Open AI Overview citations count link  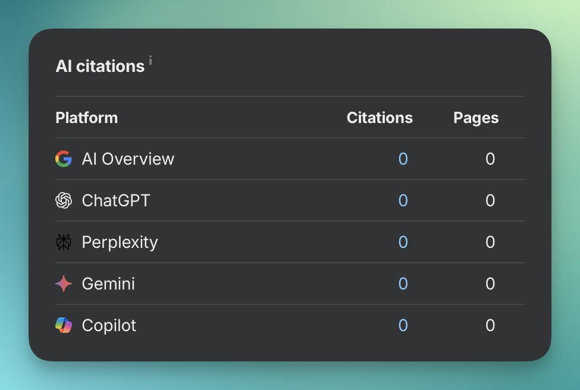[403, 159]
